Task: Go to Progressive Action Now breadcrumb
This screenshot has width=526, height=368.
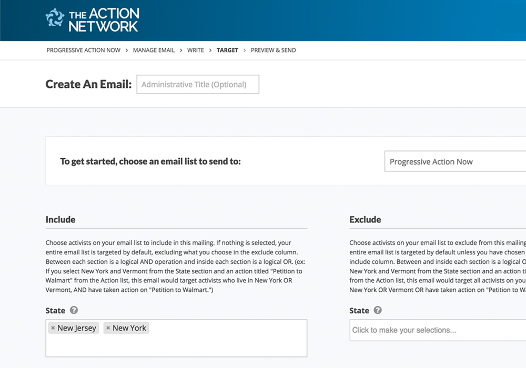Action: point(83,50)
